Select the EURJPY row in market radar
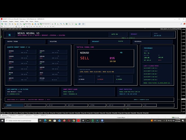Screen dimensions: 186x140 22,68
